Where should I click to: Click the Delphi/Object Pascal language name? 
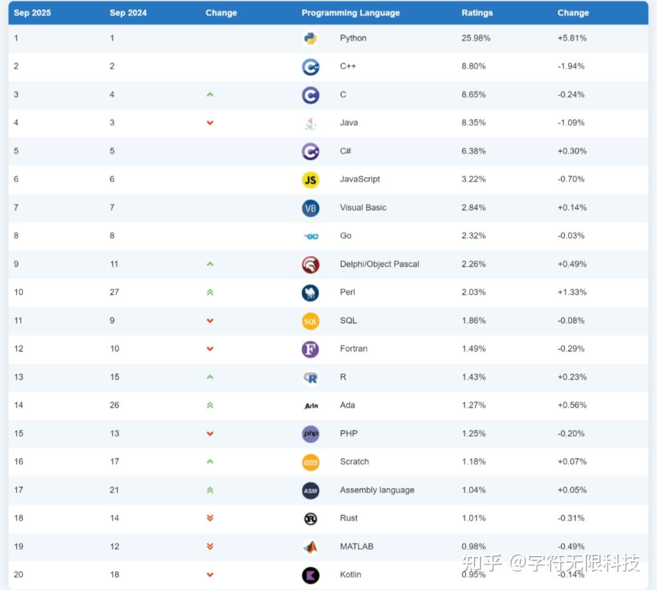379,264
